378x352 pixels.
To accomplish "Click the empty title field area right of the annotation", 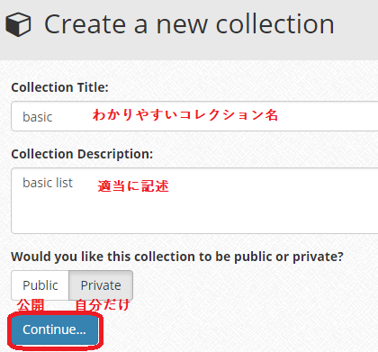I will (x=328, y=116).
